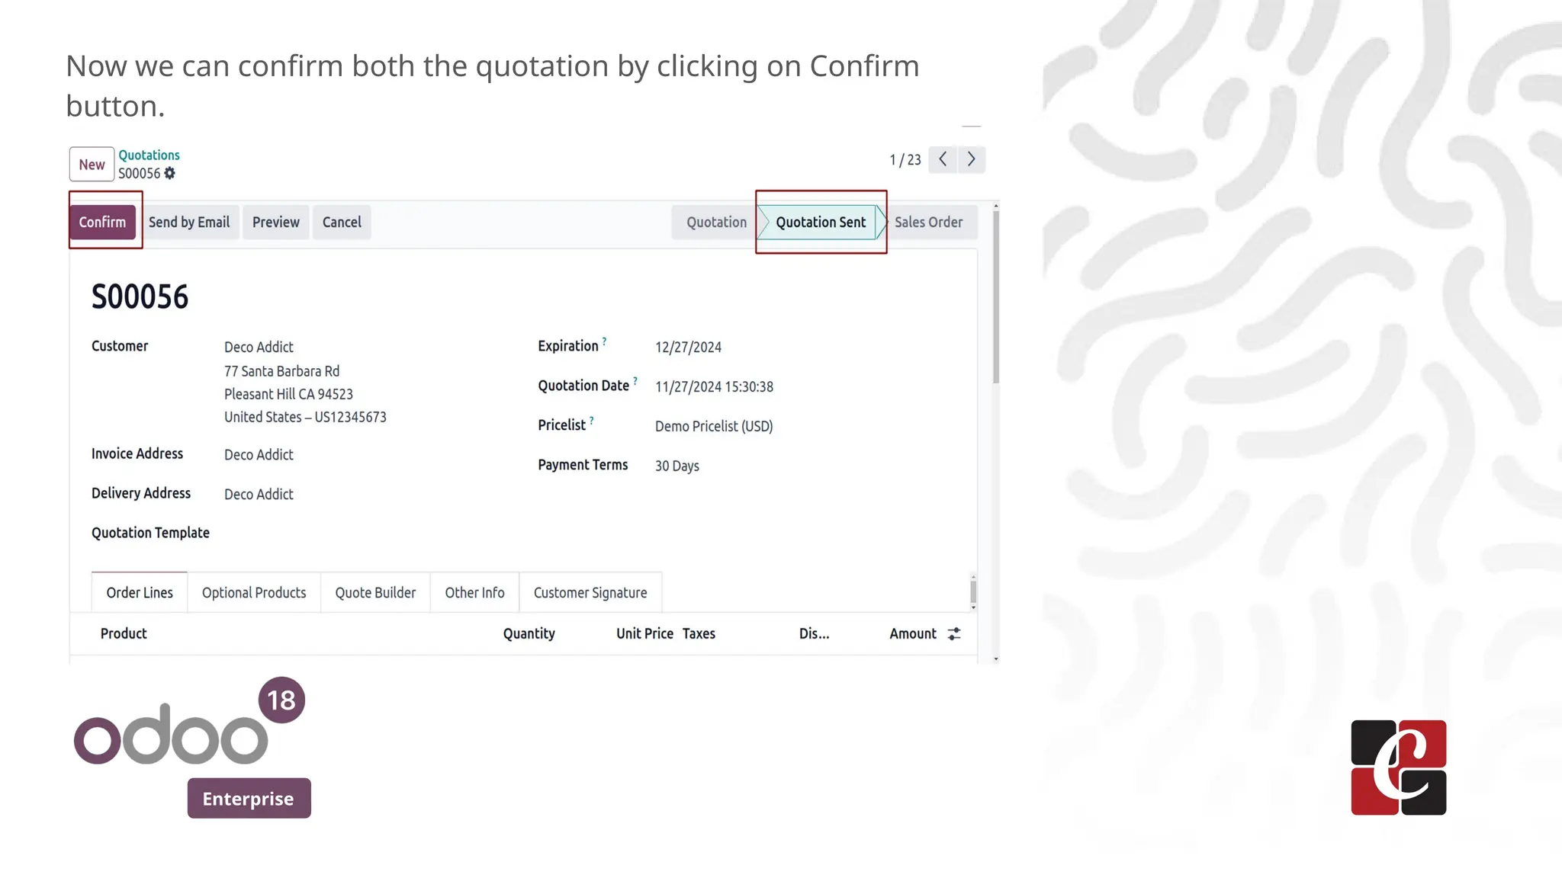The image size is (1562, 878).
Task: Switch to Optional Products tab
Action: pyautogui.click(x=254, y=592)
